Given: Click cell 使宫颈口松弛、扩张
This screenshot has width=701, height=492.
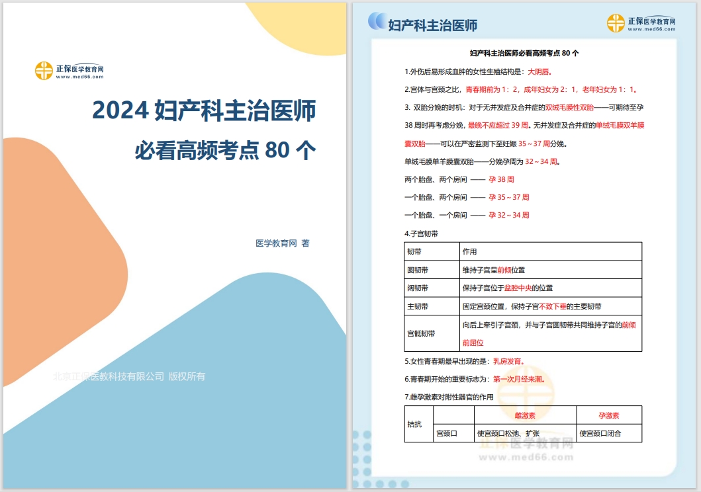Looking at the screenshot, I should (x=526, y=433).
